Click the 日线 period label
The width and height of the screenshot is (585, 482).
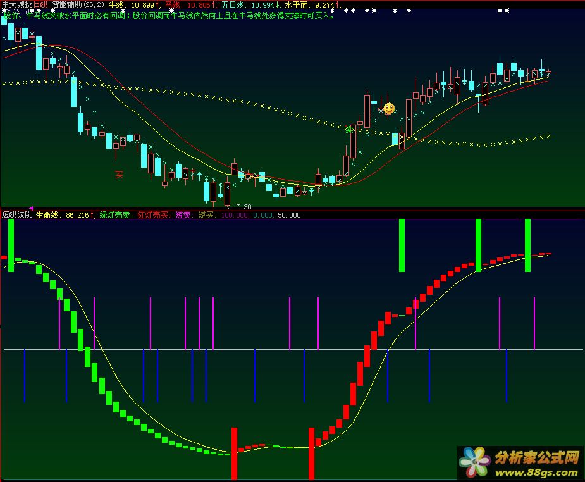tap(40, 4)
